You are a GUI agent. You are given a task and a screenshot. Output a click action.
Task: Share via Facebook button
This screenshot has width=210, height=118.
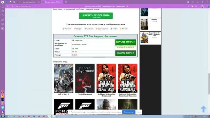click(89, 29)
